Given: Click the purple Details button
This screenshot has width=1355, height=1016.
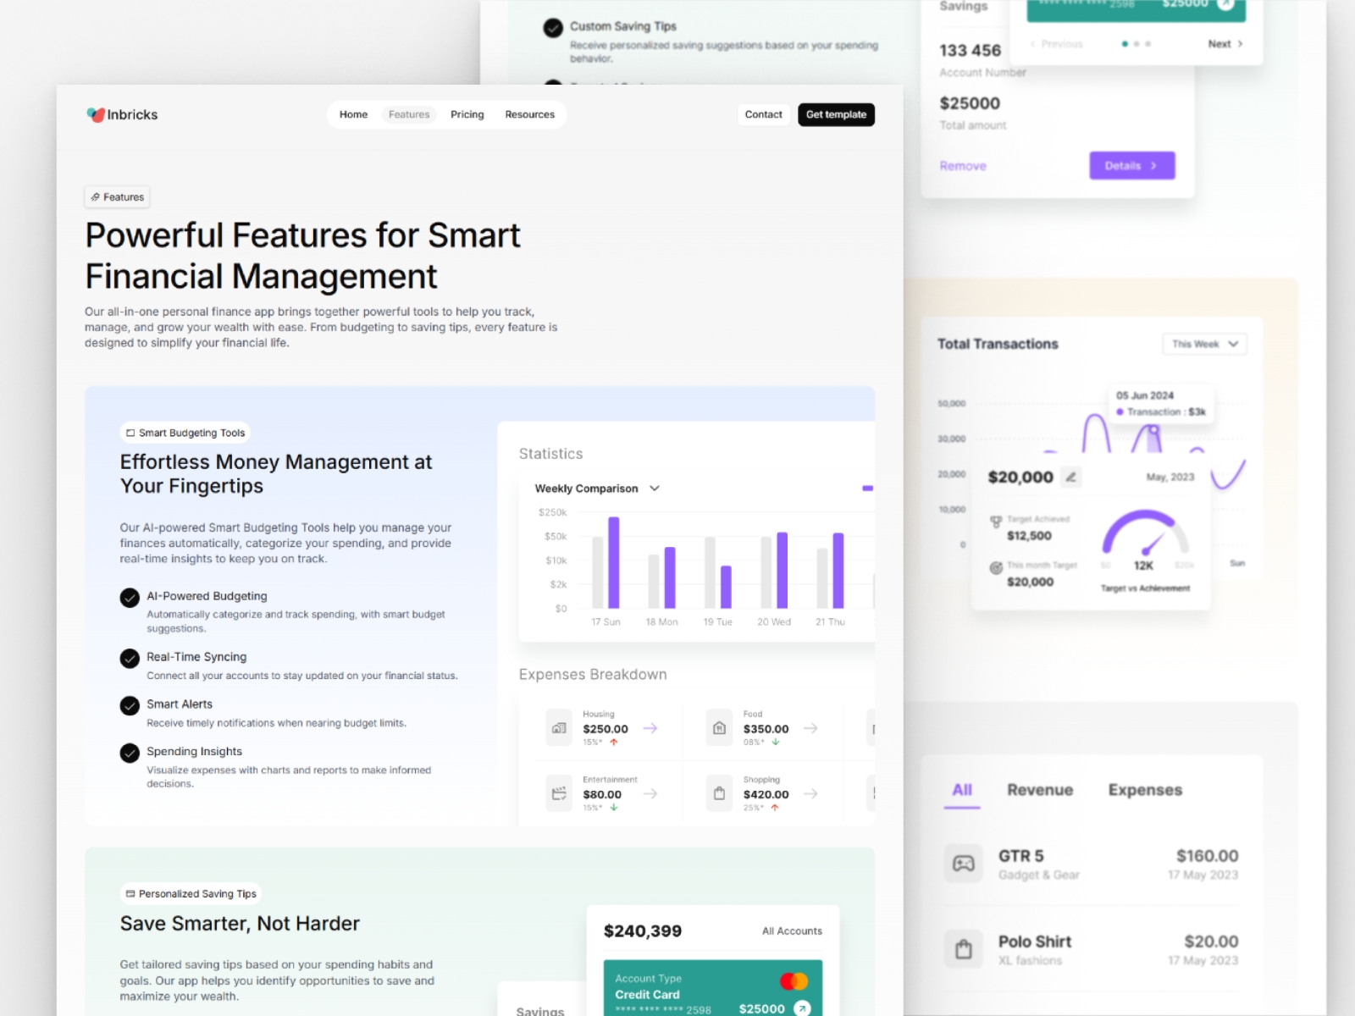Looking at the screenshot, I should click(1131, 166).
